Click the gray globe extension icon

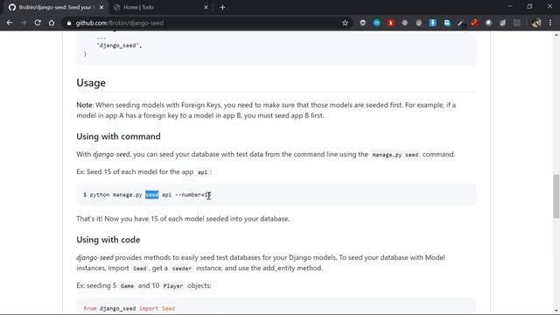click(418, 23)
